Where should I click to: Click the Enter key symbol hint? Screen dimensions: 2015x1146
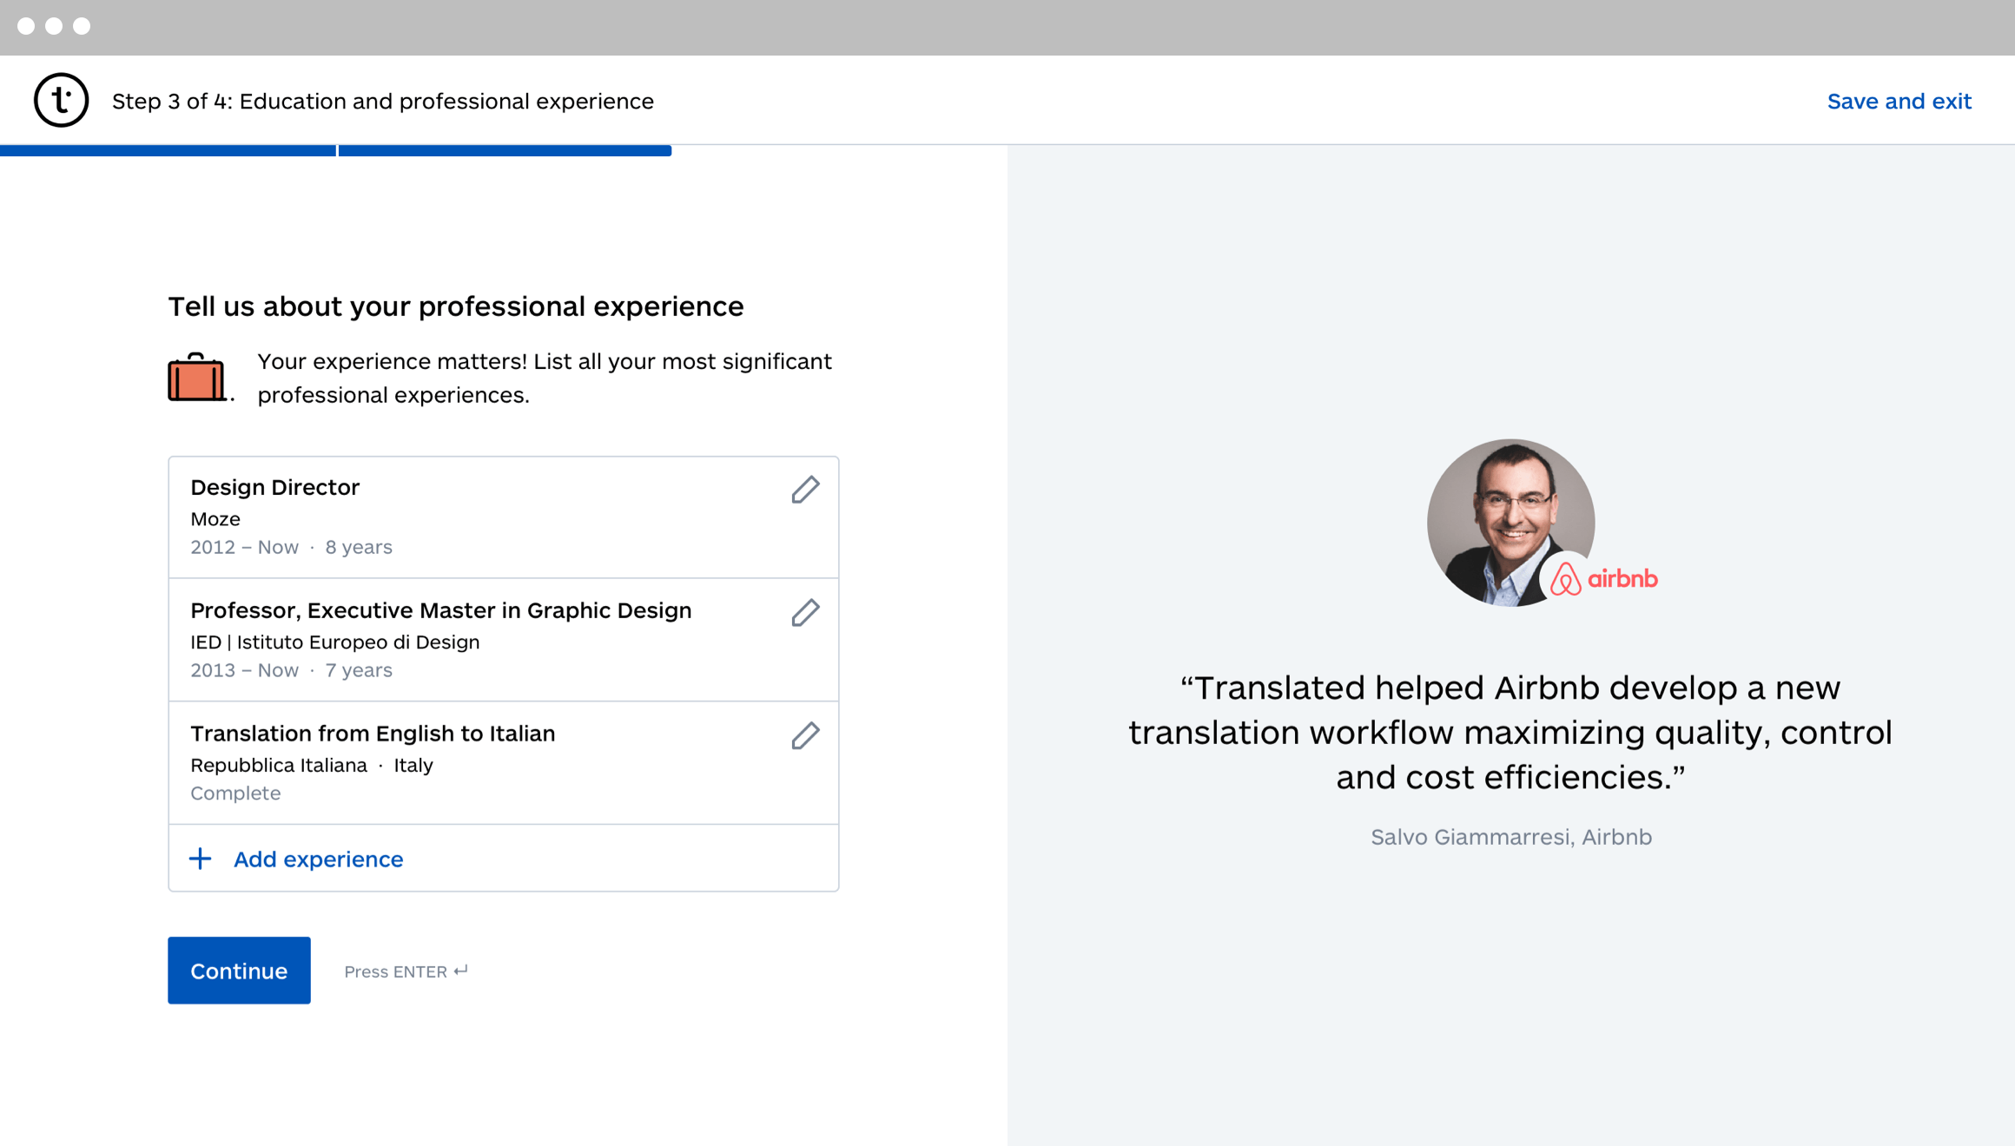click(461, 971)
